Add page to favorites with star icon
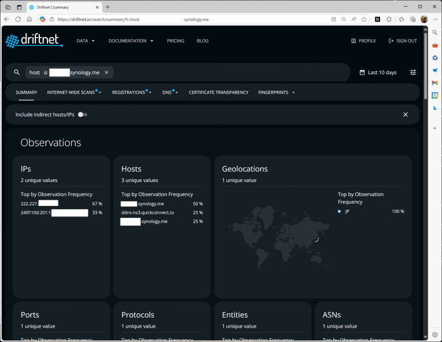 (364, 19)
